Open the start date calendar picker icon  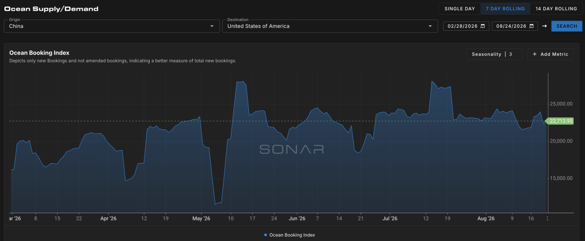click(x=483, y=26)
